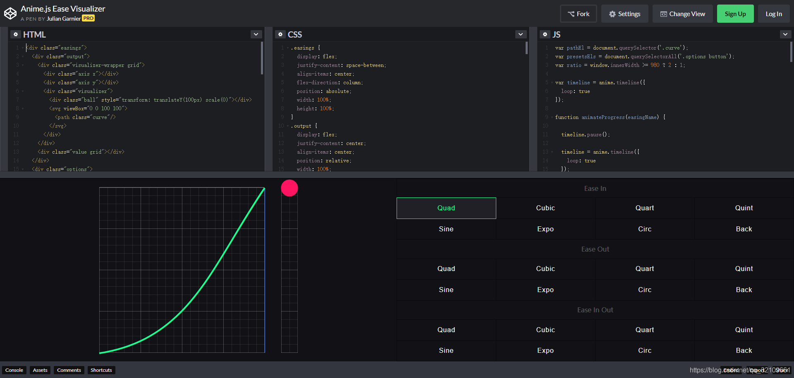
Task: Select Ease Out Expo easing
Action: coord(545,290)
